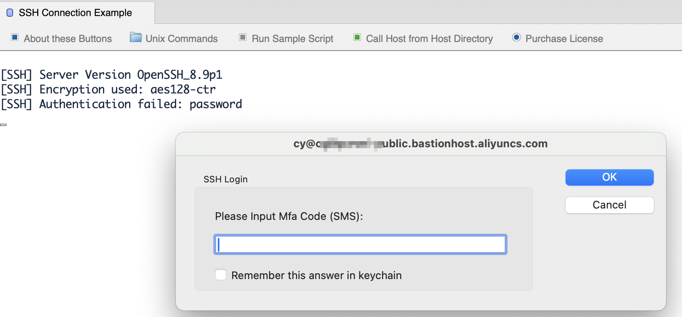Enable Remember this answer in keychain
This screenshot has width=682, height=317.
click(x=221, y=275)
